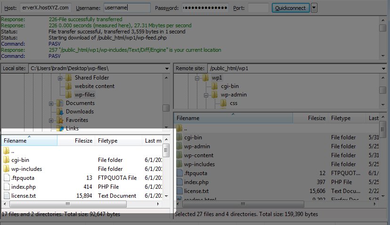Sort remote files by Filename column

coord(234,118)
